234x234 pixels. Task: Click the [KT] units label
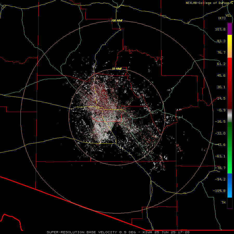tap(222, 18)
